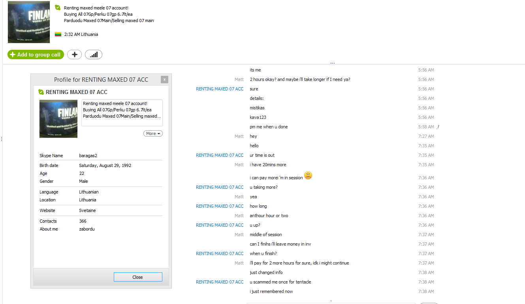Image resolution: width=525 pixels, height=304 pixels.
Task: Expand the More dropdown in the profile dialog
Action: point(153,133)
